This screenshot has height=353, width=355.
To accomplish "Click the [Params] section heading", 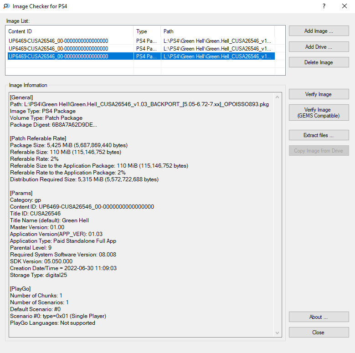I will [x=21, y=193].
